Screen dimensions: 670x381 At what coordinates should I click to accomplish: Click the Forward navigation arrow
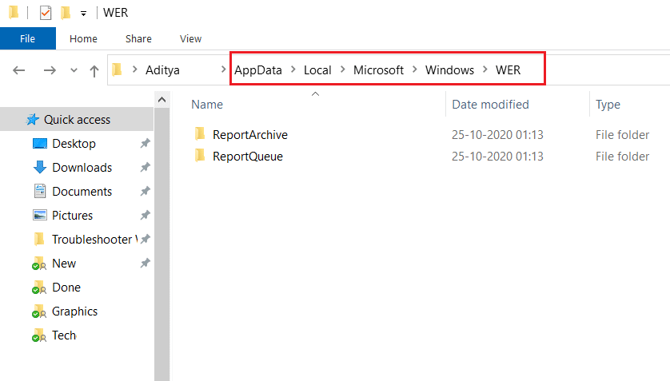coord(50,70)
